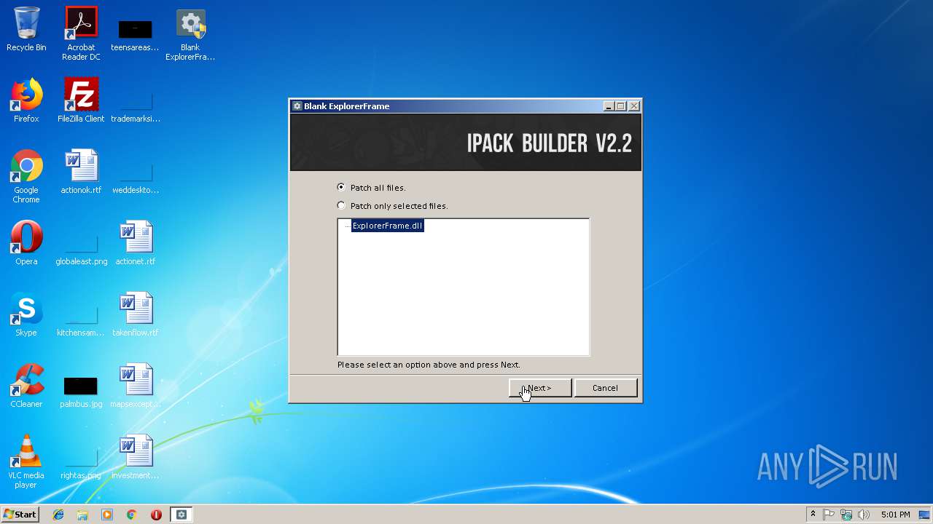Minimize the Blank ExplorerFrame window

[x=609, y=106]
